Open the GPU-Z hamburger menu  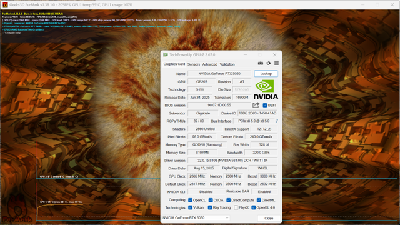pos(276,63)
